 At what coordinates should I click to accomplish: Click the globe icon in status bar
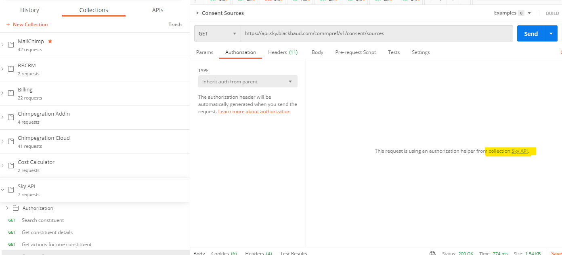pos(433,253)
